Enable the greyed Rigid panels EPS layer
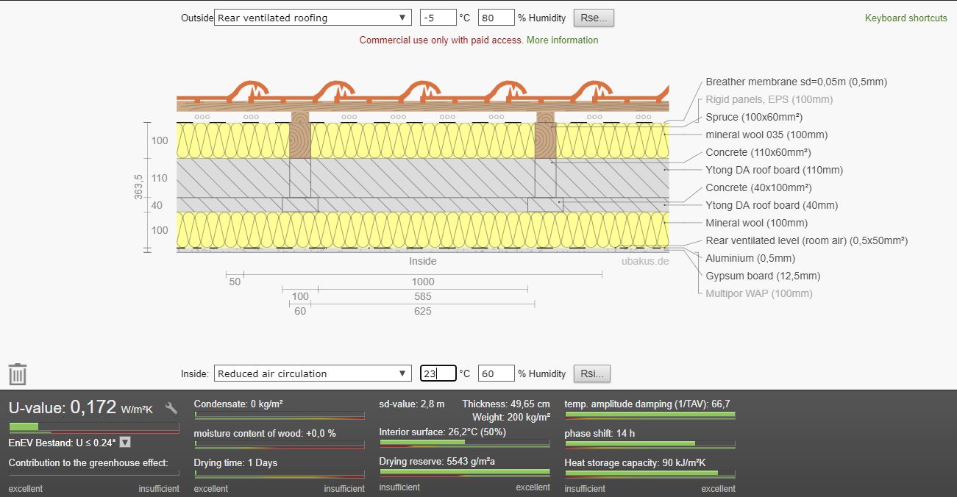Image resolution: width=957 pixels, height=497 pixels. pyautogui.click(x=769, y=100)
